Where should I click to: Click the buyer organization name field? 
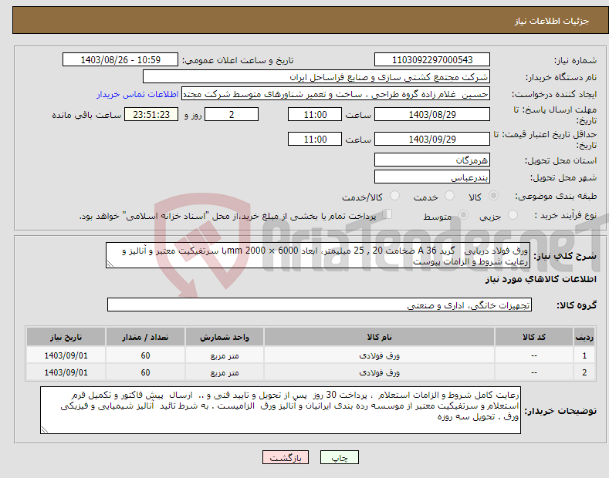[x=316, y=77]
